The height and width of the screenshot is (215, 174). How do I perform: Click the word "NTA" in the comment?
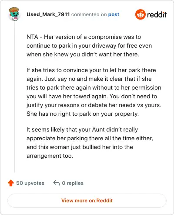pos(32,37)
